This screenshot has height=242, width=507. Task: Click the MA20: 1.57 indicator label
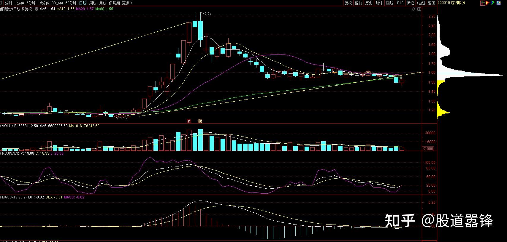point(85,9)
